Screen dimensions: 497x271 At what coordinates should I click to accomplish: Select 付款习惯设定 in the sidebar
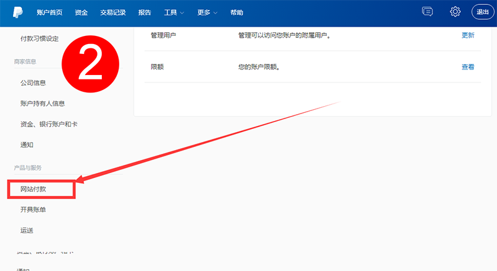tap(39, 39)
